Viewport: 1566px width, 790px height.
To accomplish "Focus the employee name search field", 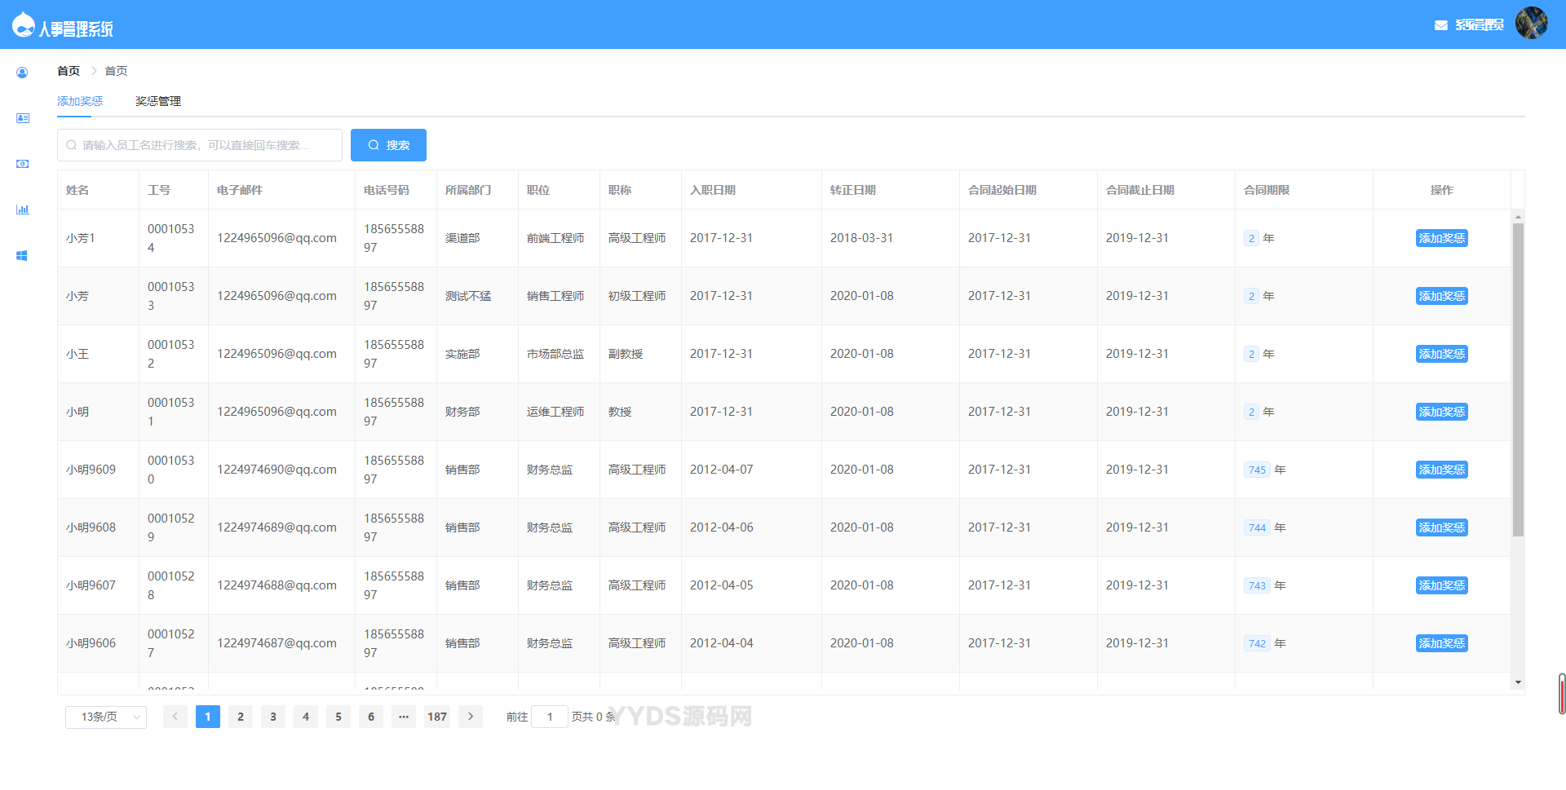I will [200, 145].
